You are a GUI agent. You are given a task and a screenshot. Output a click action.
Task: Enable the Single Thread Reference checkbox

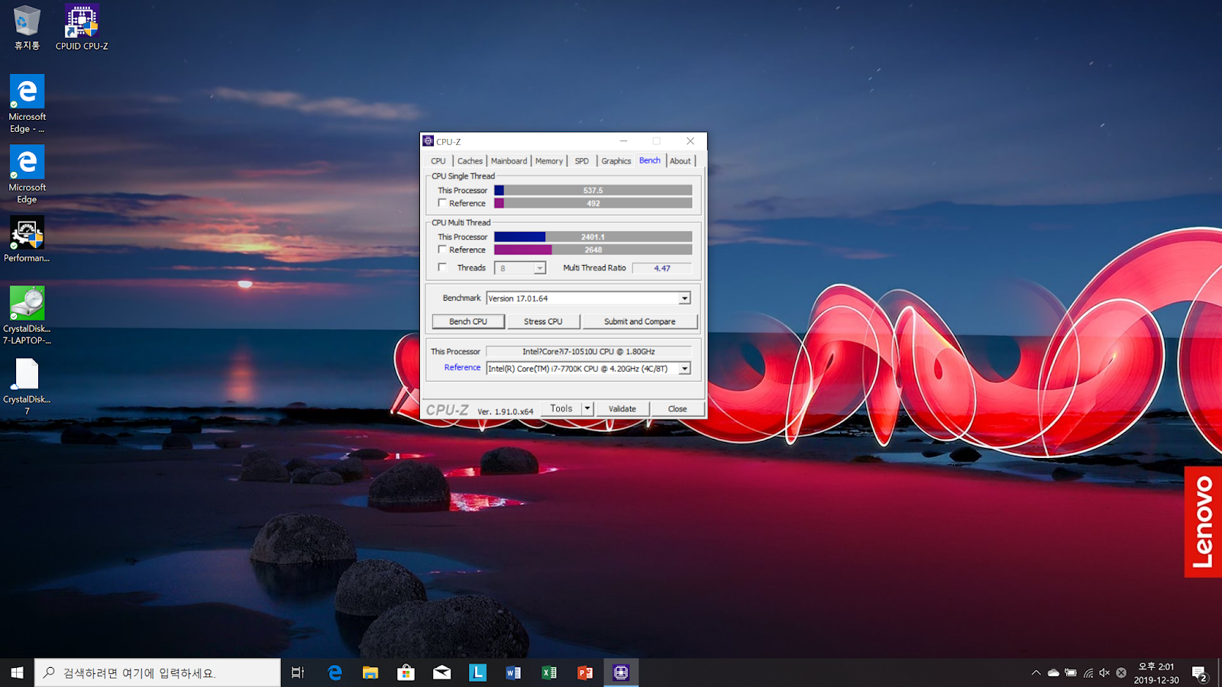pos(442,203)
